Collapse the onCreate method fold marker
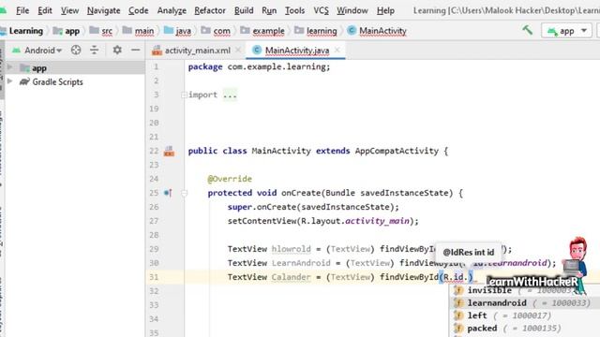The width and height of the screenshot is (600, 337). point(184,193)
